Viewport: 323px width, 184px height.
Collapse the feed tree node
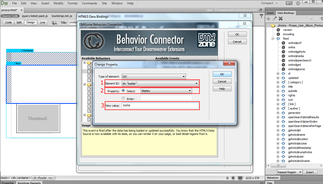point(273,39)
